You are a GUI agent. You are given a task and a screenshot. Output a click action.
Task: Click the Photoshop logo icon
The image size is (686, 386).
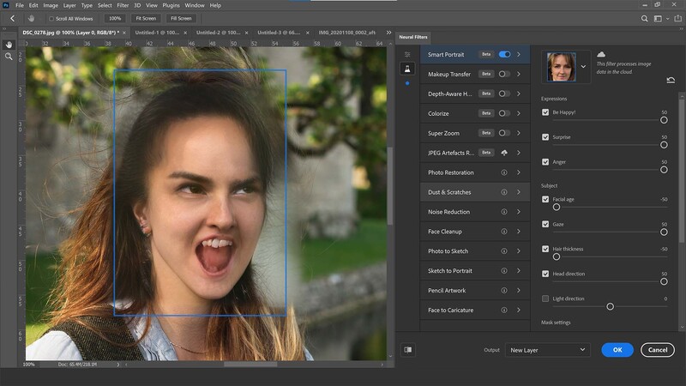coord(6,5)
